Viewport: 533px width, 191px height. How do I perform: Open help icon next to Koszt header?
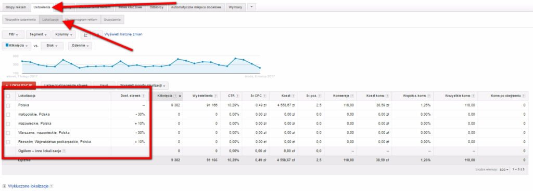coord(293,96)
